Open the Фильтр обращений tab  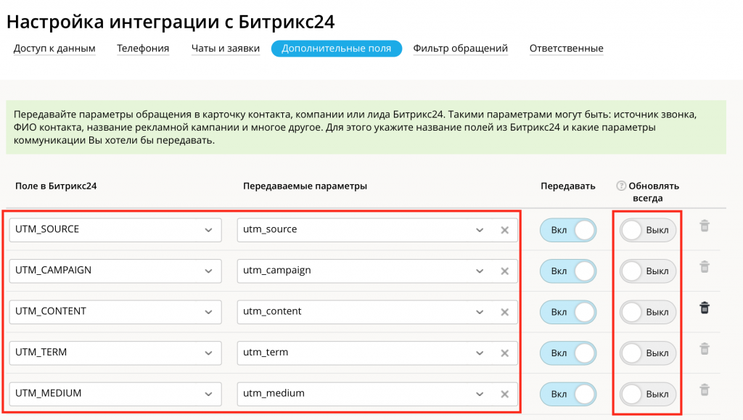460,48
